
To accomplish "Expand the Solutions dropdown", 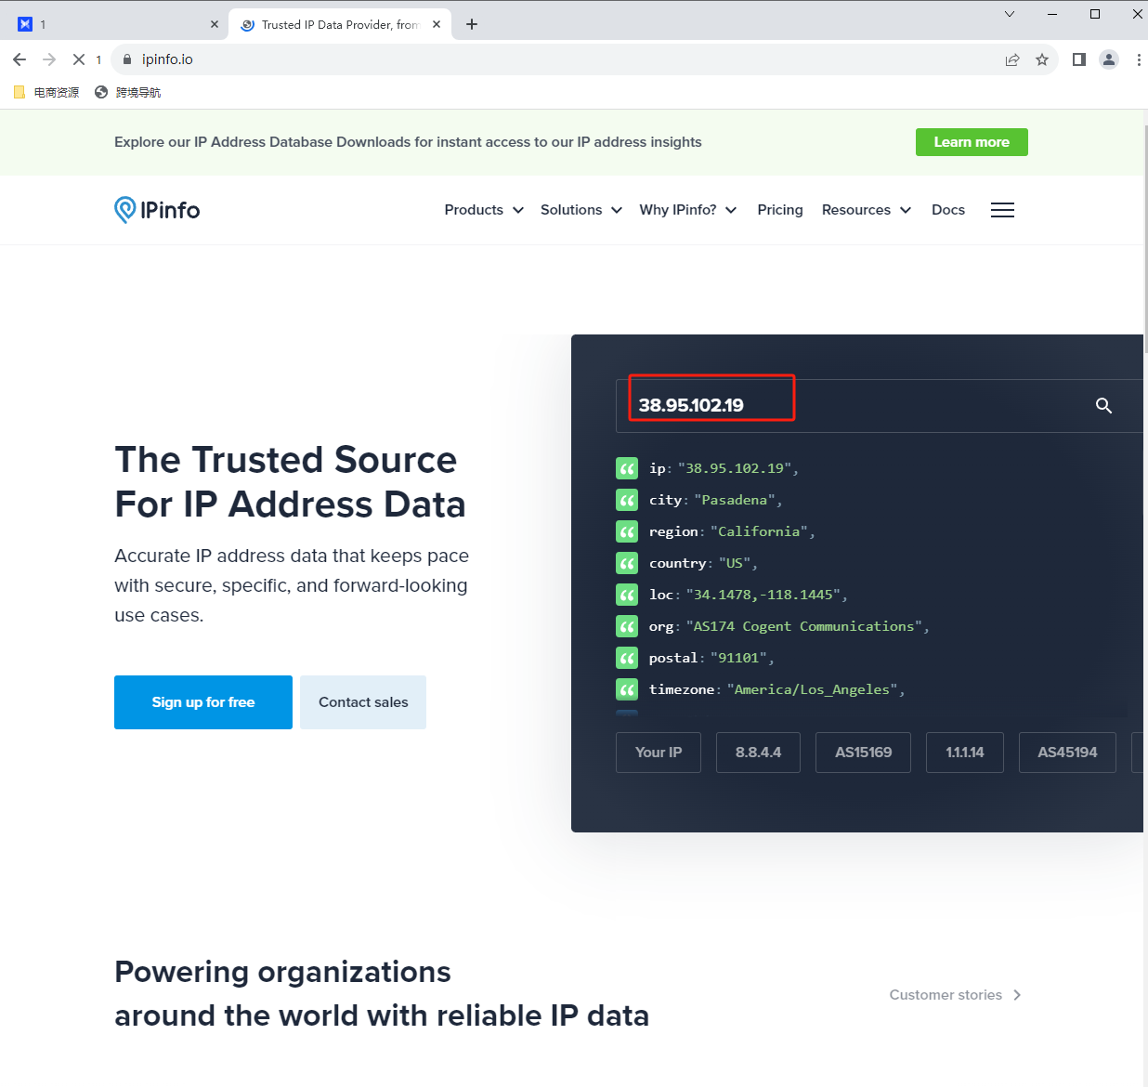I will (x=581, y=210).
